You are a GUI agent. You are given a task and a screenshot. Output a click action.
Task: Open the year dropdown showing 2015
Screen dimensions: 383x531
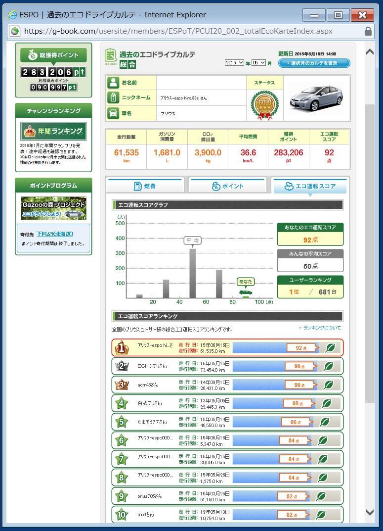[x=234, y=63]
